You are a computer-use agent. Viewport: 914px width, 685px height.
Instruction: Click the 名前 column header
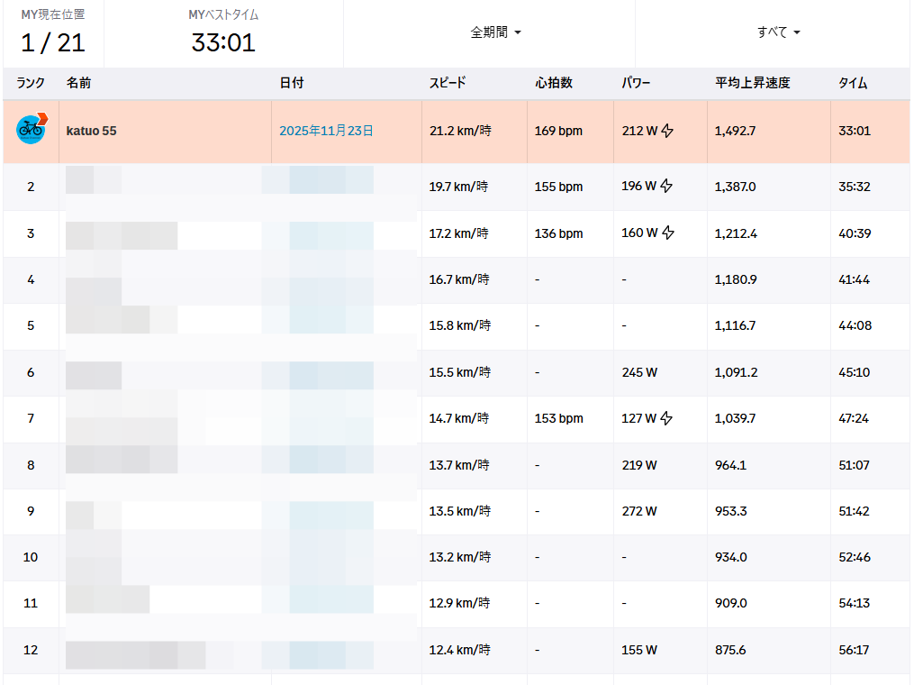coord(78,83)
